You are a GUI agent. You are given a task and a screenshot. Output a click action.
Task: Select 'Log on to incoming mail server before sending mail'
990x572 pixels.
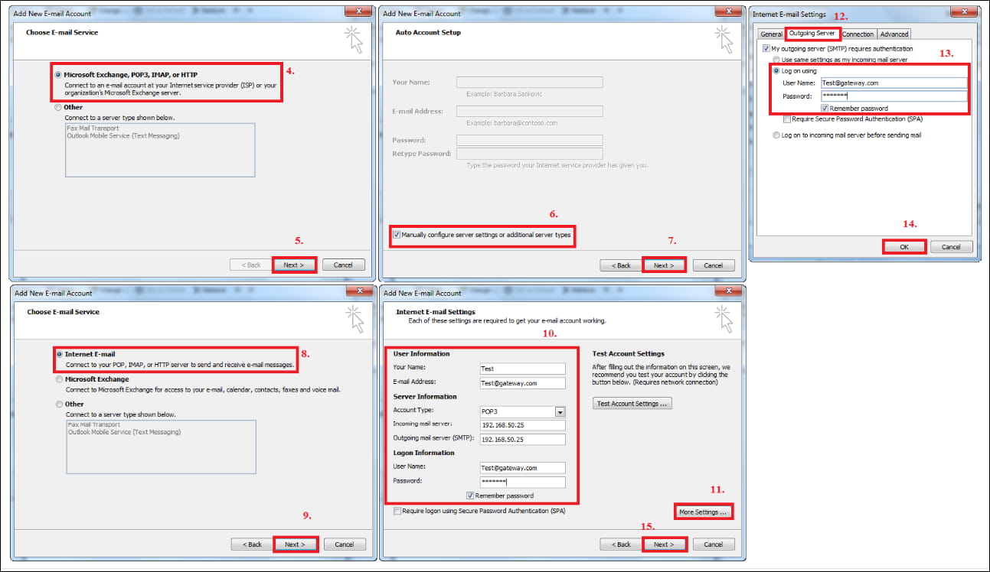776,135
